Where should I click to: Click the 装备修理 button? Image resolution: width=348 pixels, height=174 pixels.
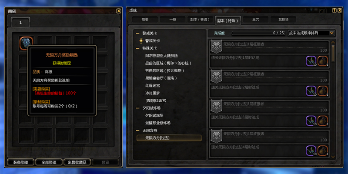coord(20,162)
